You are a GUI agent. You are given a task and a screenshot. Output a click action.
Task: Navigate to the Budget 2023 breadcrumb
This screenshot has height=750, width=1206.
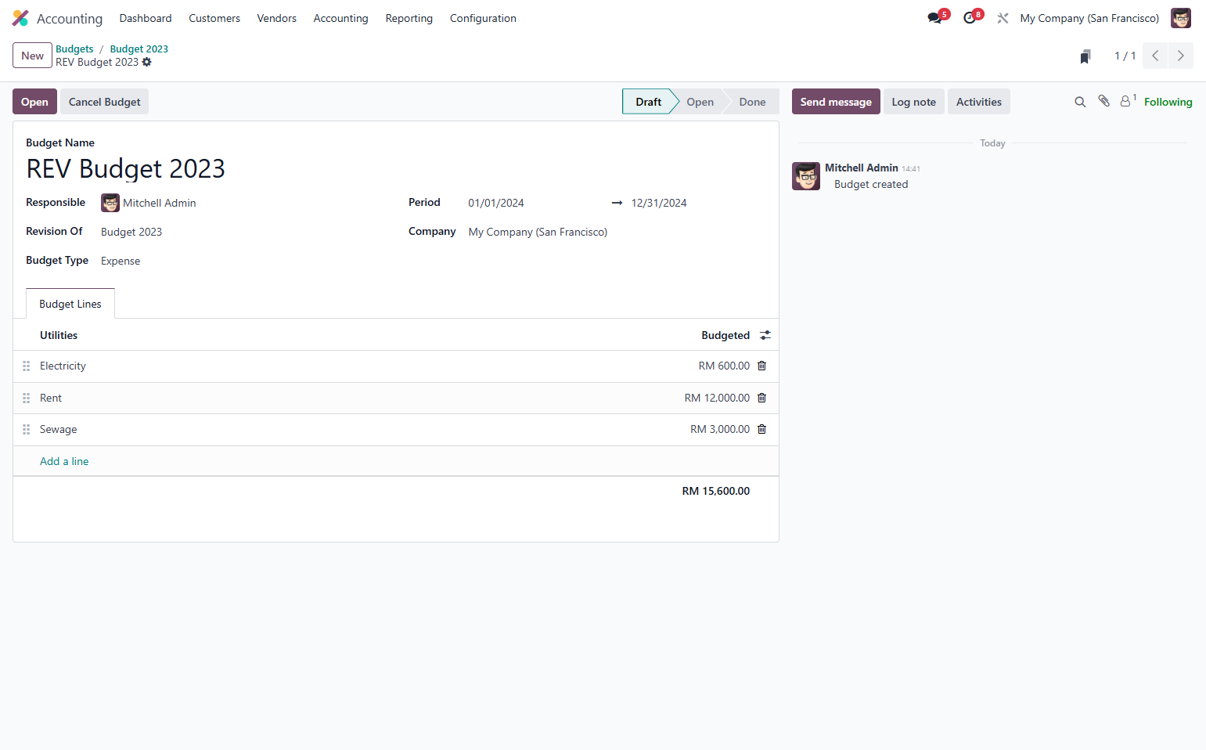pyautogui.click(x=139, y=49)
